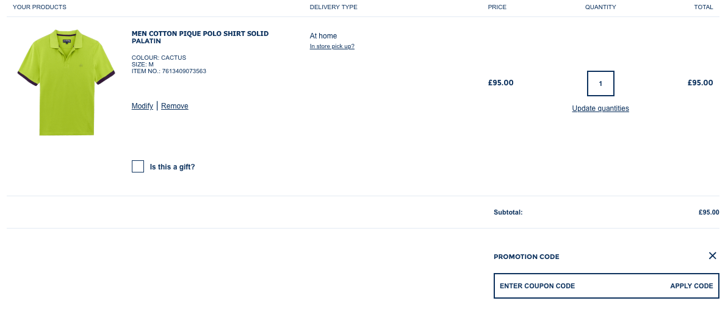Viewport: 728px width, 309px height.
Task: Select the At home delivery type text
Action: tap(323, 36)
